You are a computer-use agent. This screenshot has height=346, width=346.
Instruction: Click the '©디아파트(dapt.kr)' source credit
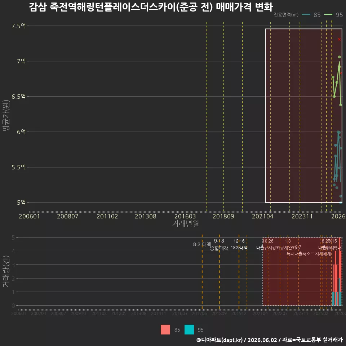(x=219, y=340)
